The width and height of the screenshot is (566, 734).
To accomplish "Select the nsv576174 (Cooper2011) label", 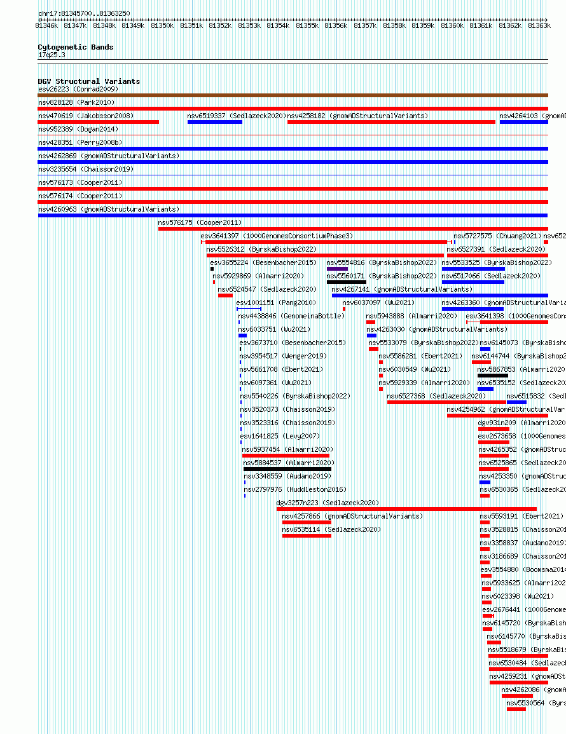I will click(x=80, y=196).
